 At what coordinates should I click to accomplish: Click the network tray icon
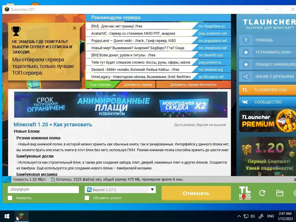[246, 216]
